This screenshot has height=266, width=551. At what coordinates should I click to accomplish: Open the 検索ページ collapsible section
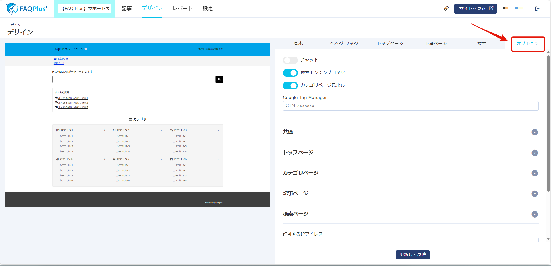pos(535,214)
